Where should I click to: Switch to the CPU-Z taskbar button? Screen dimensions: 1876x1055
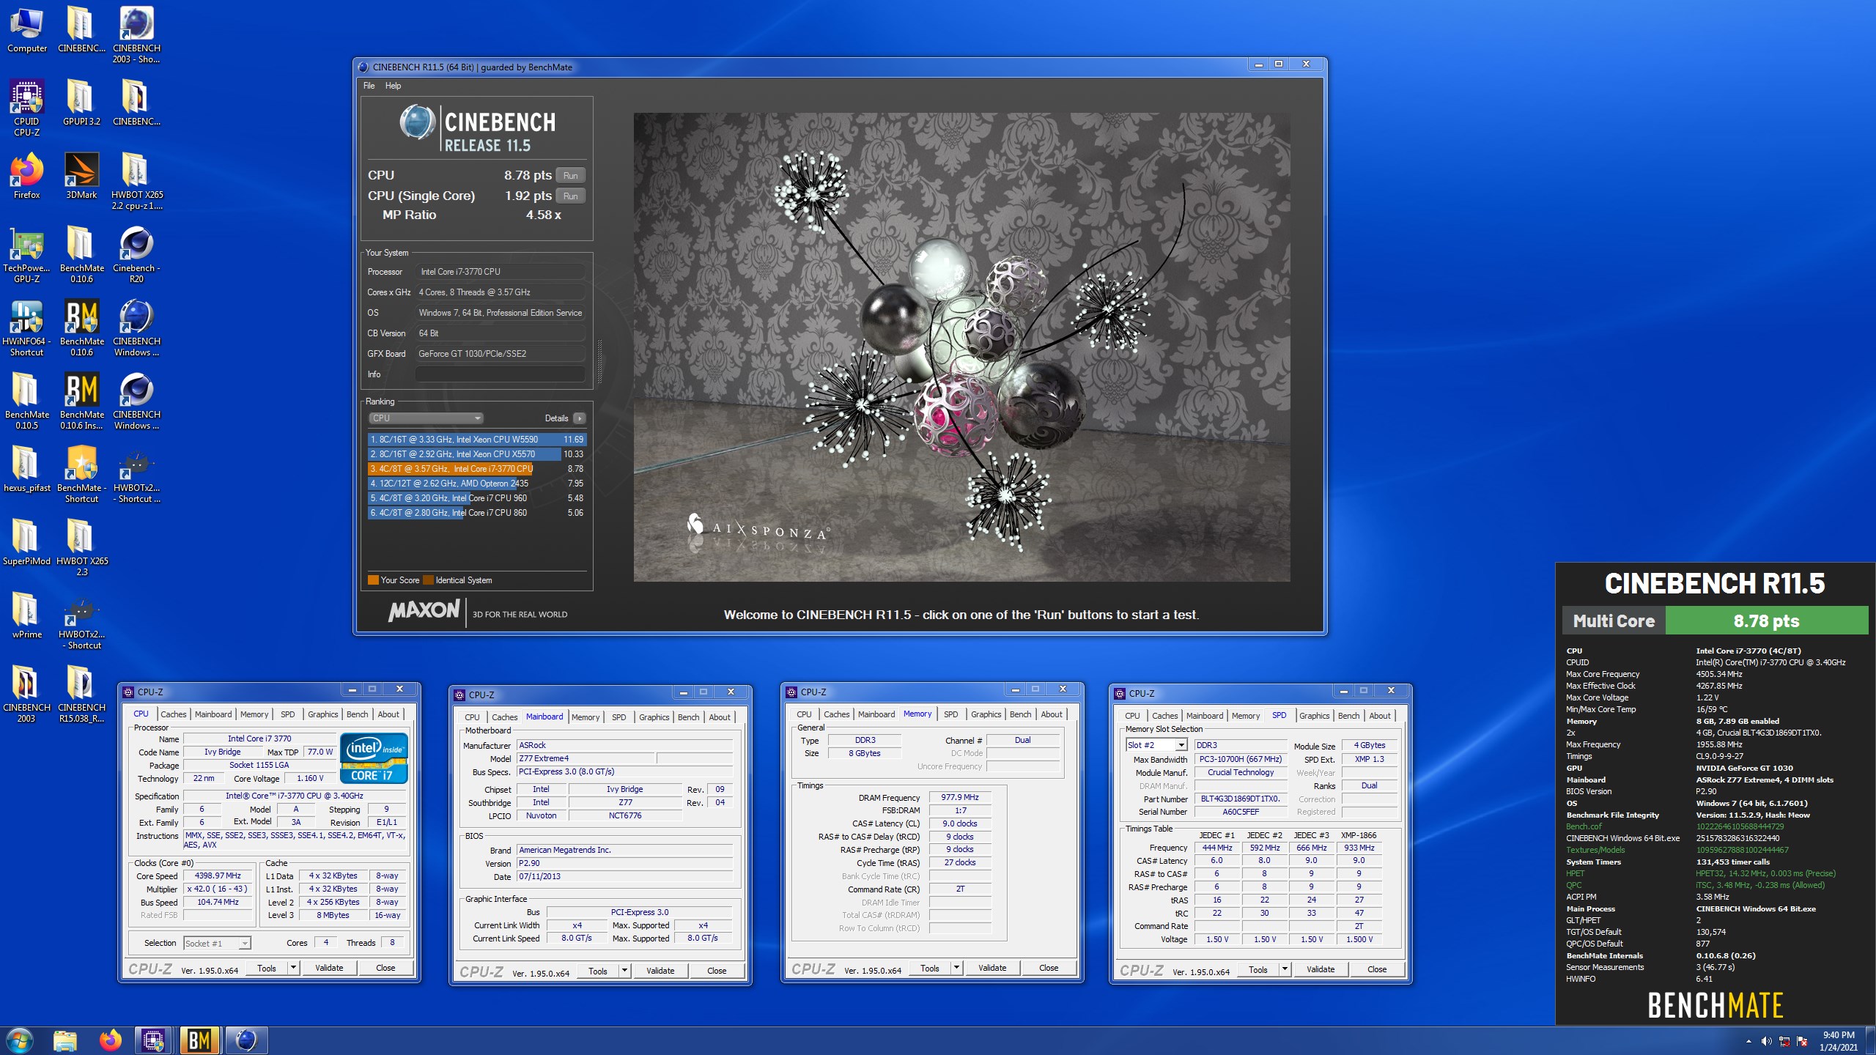[x=153, y=1040]
